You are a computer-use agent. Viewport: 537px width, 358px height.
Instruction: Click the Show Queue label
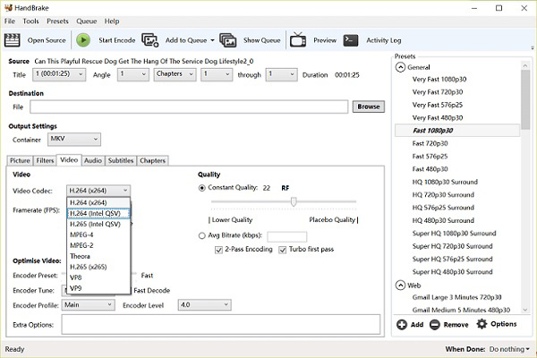pos(261,40)
